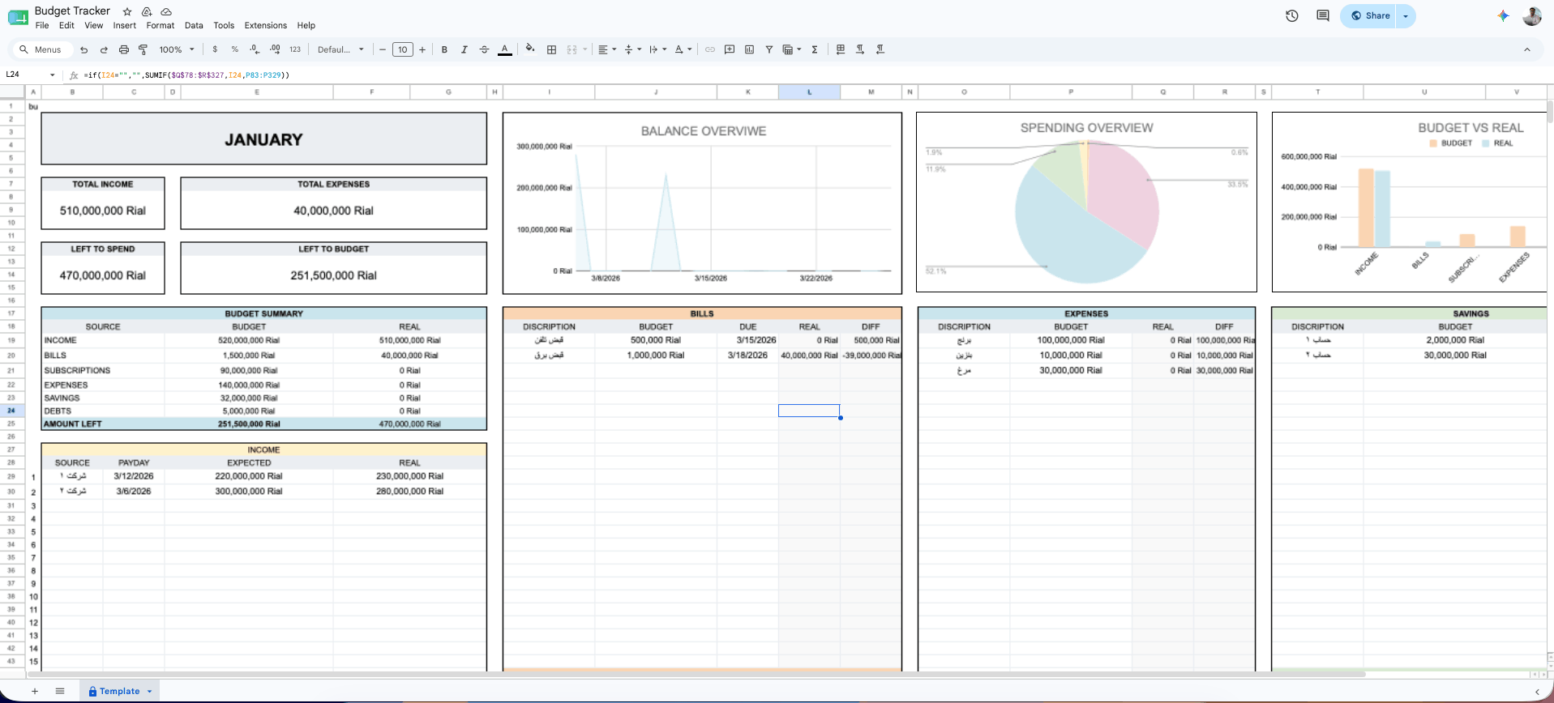Open the font family dropdown
Viewport: 1554px width, 703px height.
[x=340, y=49]
